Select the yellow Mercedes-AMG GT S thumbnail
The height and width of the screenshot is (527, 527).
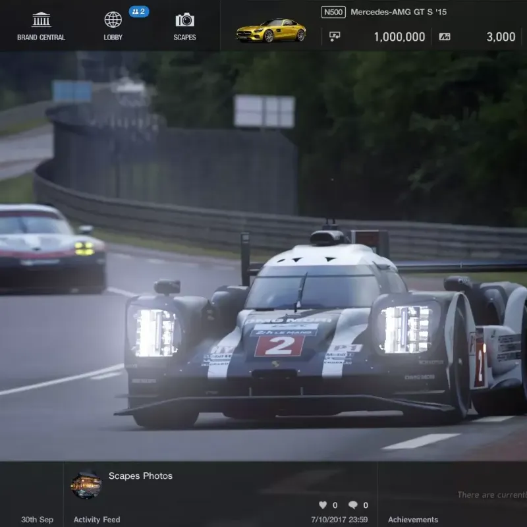(271, 30)
